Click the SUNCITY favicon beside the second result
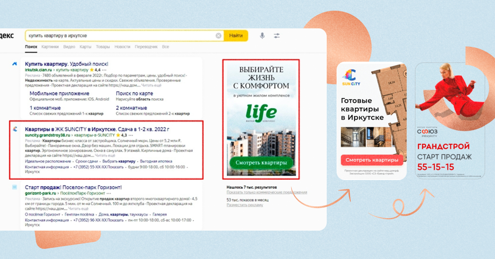 (14, 129)
